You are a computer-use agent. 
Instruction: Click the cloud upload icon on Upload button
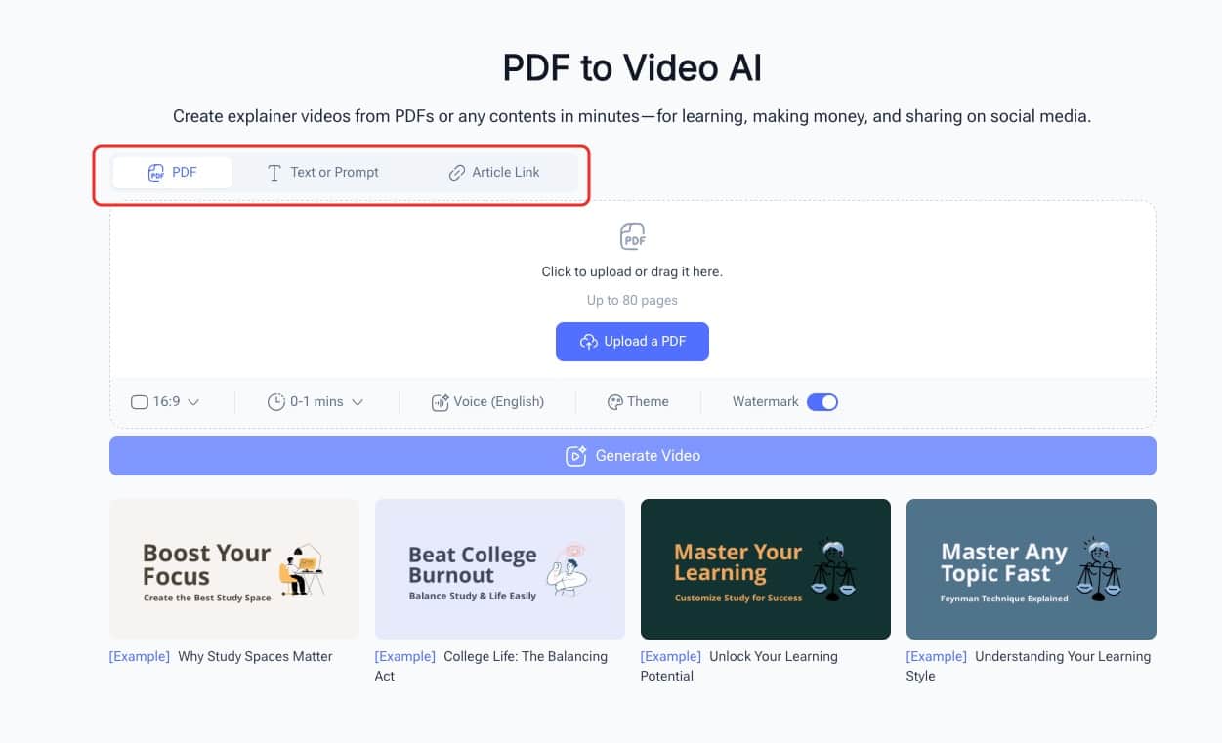click(x=588, y=342)
